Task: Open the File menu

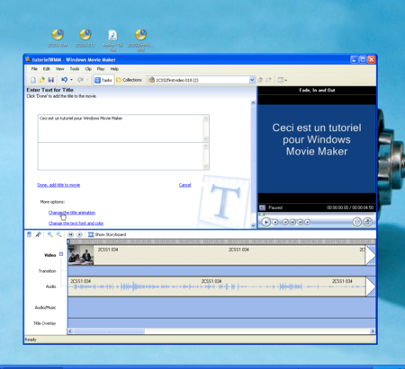Action: coord(34,69)
